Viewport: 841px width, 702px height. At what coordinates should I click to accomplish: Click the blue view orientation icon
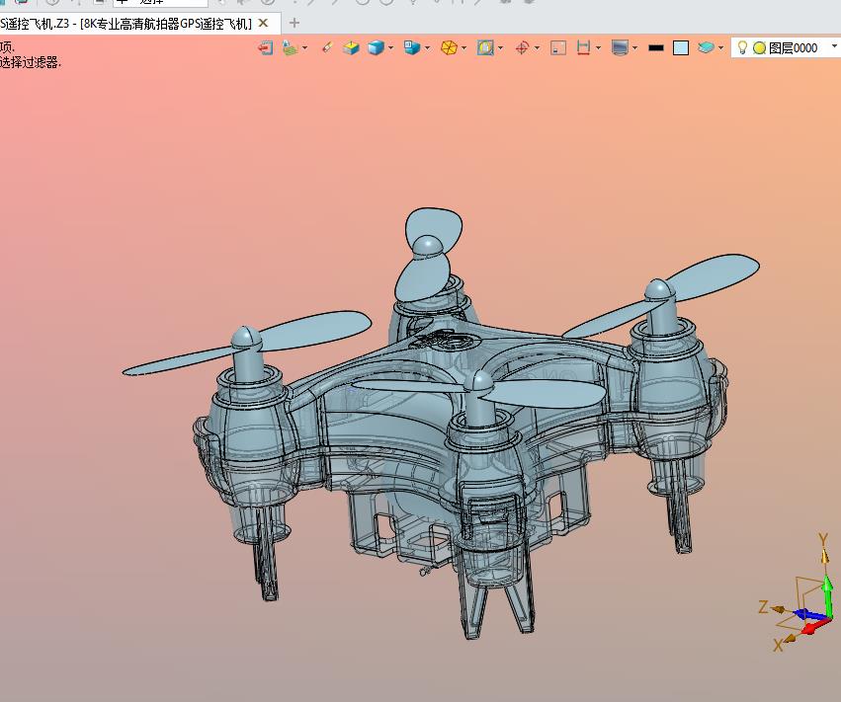pyautogui.click(x=412, y=47)
